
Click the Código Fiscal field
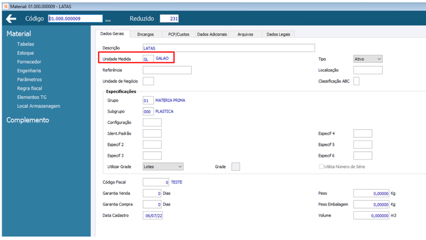155,182
